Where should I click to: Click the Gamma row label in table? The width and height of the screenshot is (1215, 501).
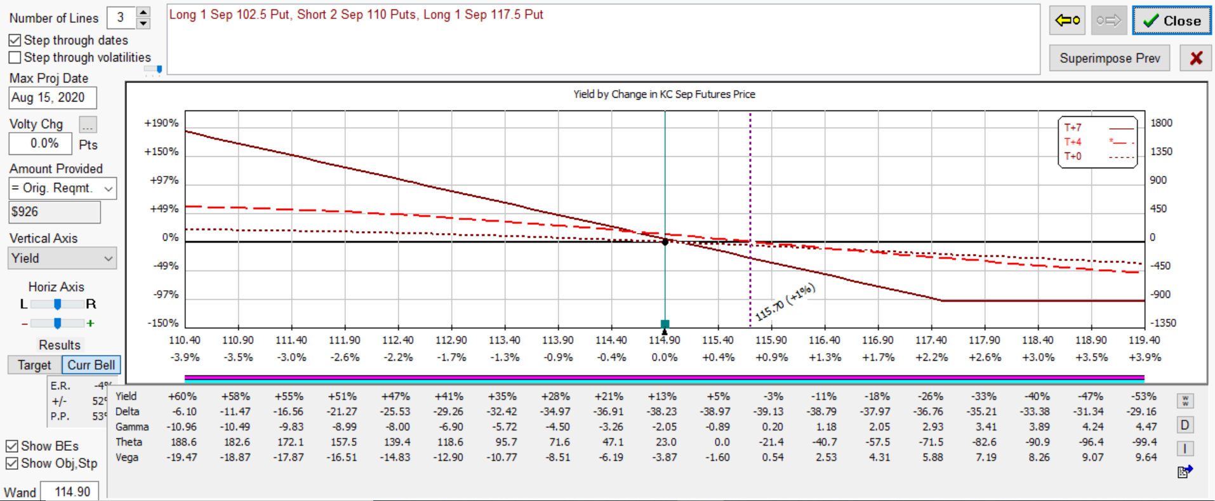tap(132, 427)
